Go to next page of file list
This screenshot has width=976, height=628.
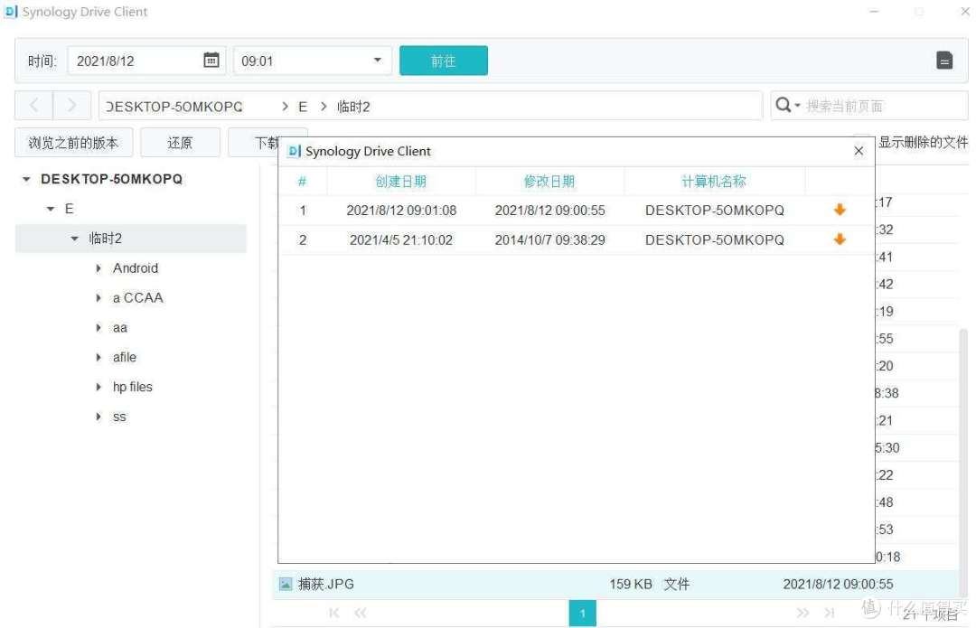[x=803, y=613]
